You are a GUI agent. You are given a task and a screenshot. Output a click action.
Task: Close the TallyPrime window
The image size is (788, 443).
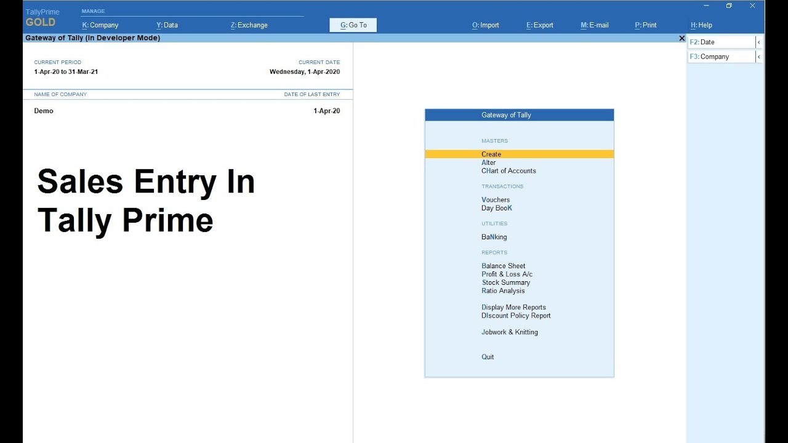click(752, 6)
